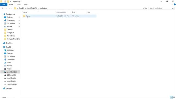This screenshot has height=99, width=176.
Task: Switch to the Home ribbon tab
Action: click(11, 4)
